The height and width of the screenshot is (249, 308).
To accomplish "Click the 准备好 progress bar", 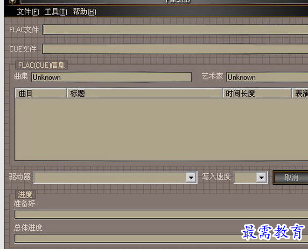I will click(x=161, y=214).
